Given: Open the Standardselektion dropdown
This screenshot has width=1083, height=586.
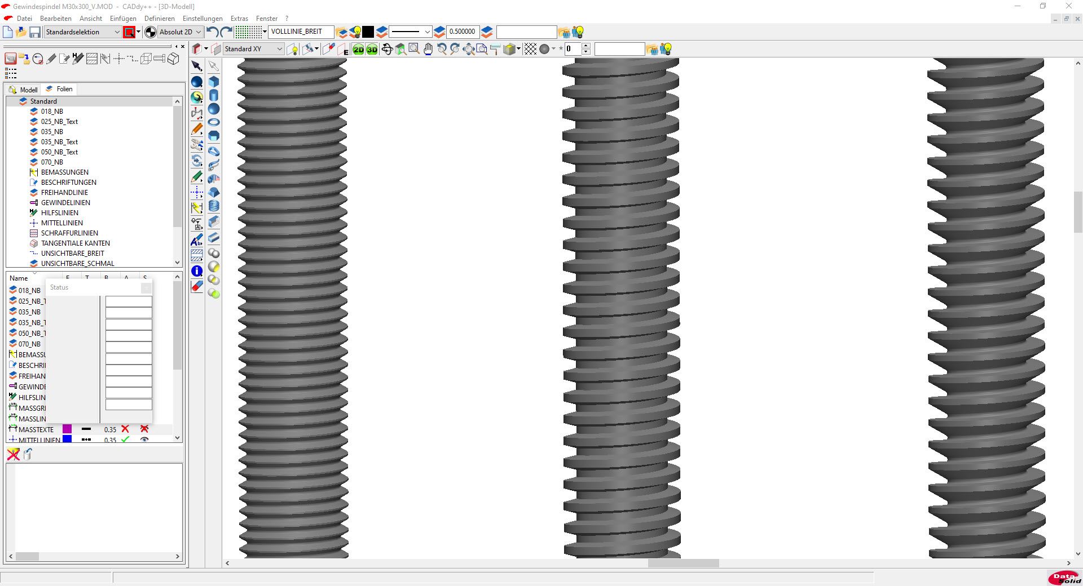Looking at the screenshot, I should [x=82, y=32].
